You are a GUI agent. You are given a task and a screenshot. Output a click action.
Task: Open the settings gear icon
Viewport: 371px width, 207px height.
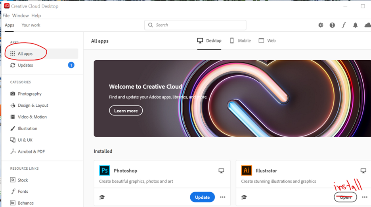[321, 25]
